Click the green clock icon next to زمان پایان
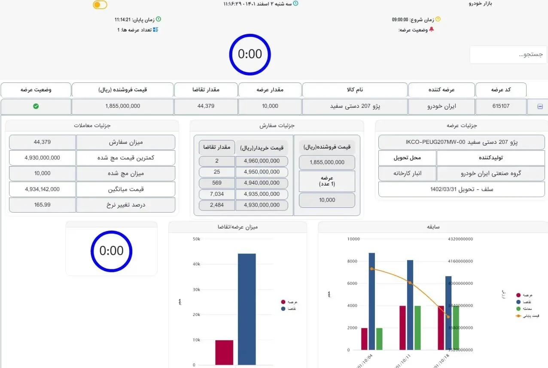 (158, 19)
